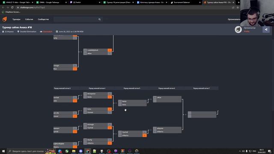Click the Организовать link in the header

[x=234, y=19]
